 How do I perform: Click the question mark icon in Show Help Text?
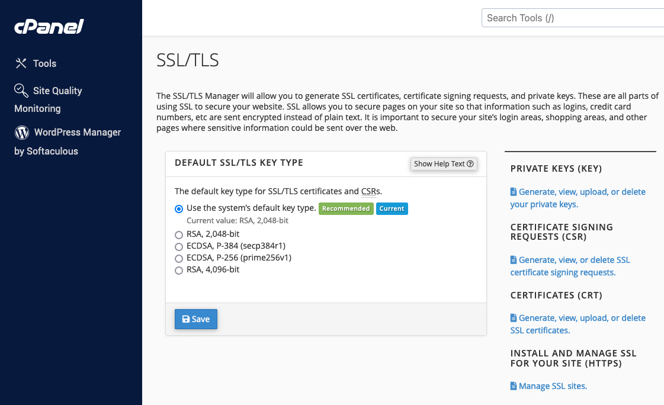pyautogui.click(x=470, y=164)
